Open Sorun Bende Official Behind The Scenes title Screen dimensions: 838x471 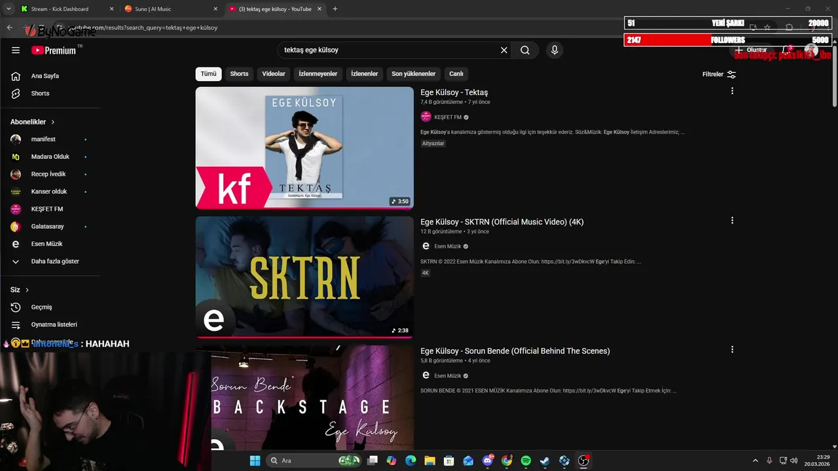(x=515, y=351)
